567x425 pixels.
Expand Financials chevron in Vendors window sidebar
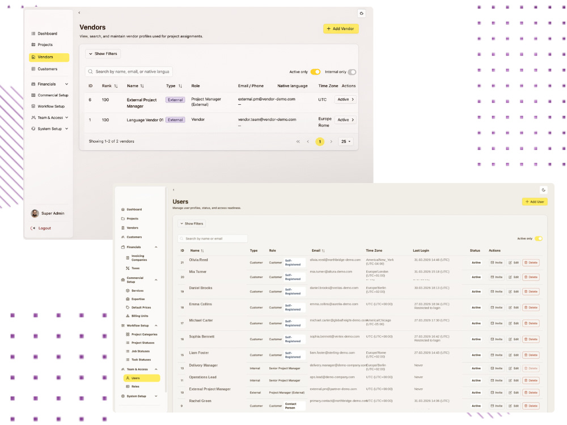(66, 84)
